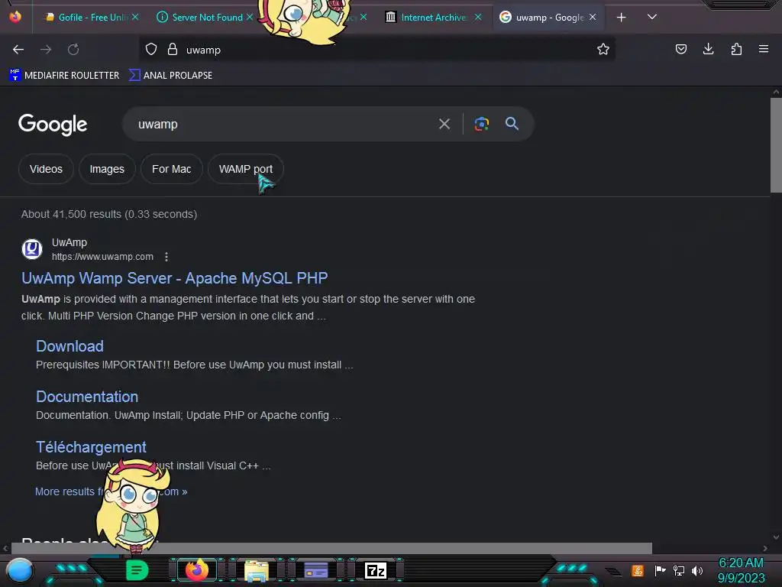Open the volume speaker icon
The width and height of the screenshot is (782, 587).
[x=697, y=570]
